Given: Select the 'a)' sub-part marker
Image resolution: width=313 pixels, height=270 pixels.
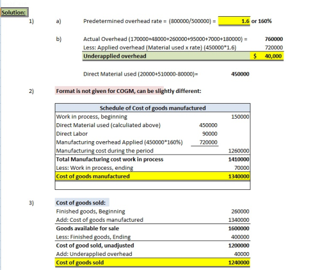Looking at the screenshot, I should click(x=59, y=21).
